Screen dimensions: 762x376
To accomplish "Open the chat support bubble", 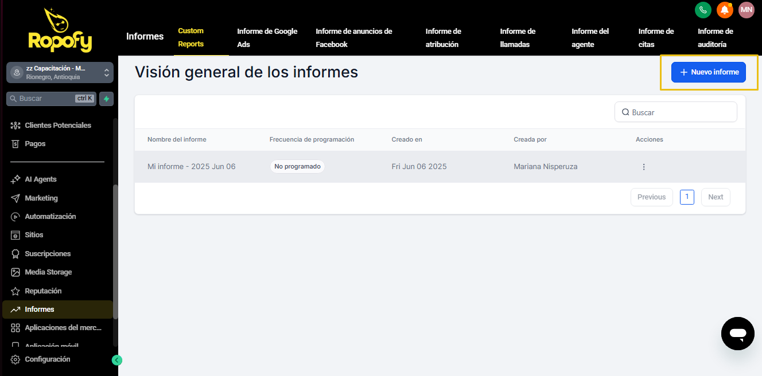I will pos(738,334).
